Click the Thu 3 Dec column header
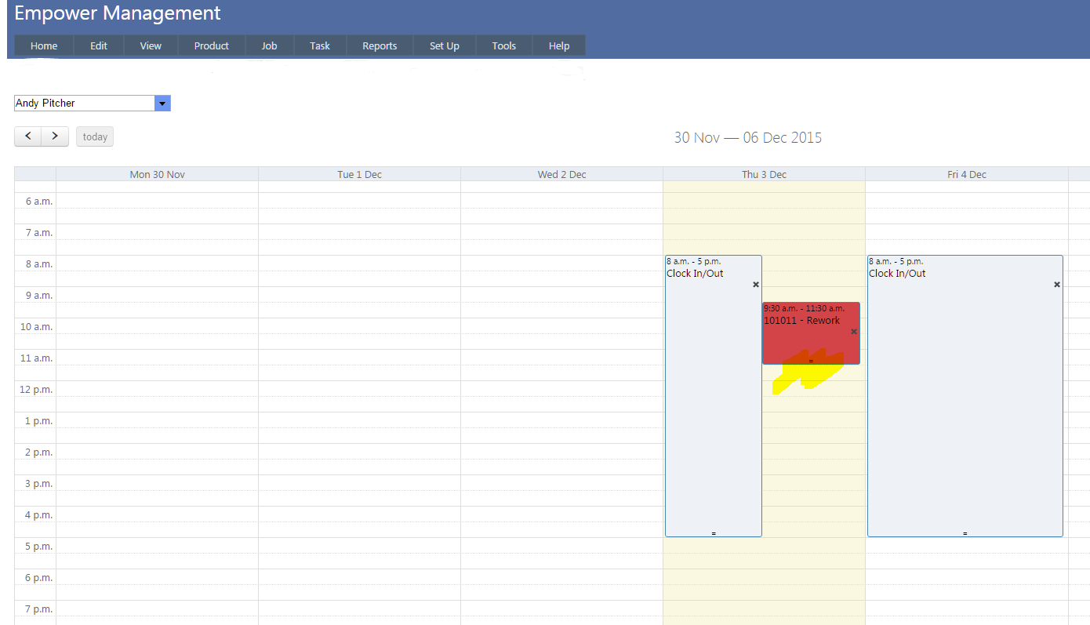This screenshot has height=625, width=1090. (x=764, y=174)
